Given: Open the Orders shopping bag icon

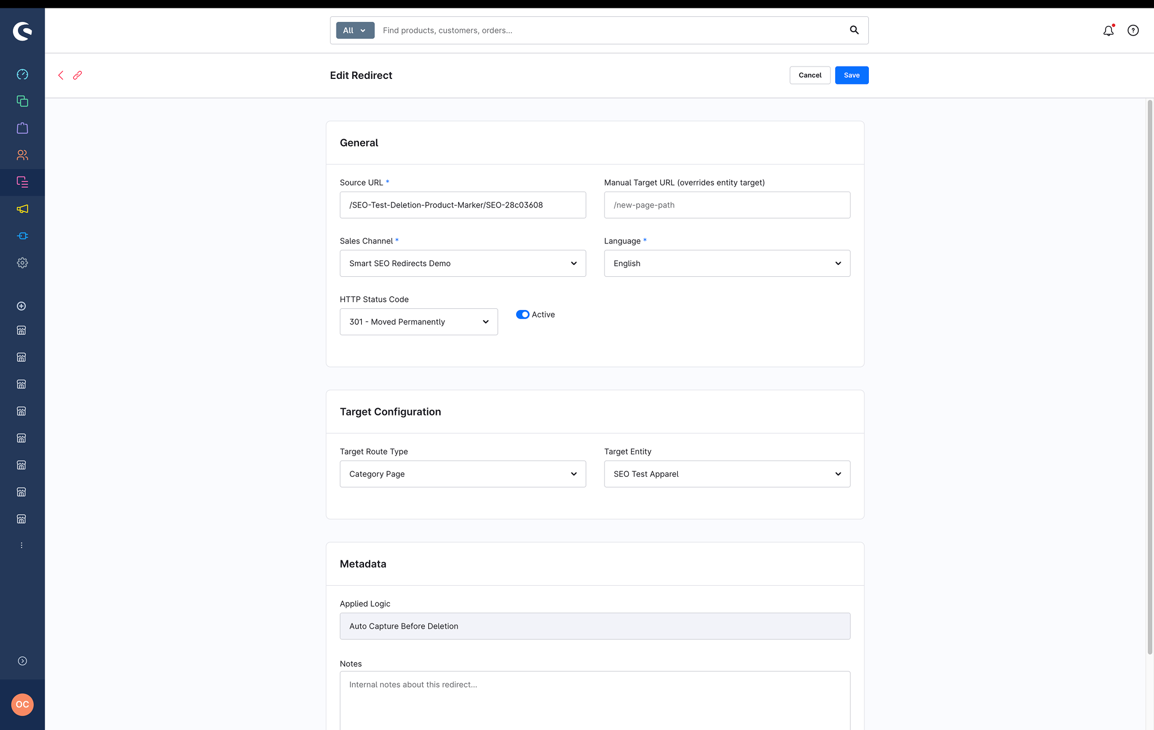Looking at the screenshot, I should click(x=22, y=128).
